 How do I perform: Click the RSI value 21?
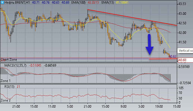pyautogui.click(x=18, y=87)
